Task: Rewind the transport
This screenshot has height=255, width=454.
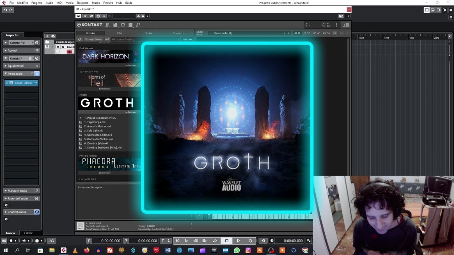Action: point(195,241)
